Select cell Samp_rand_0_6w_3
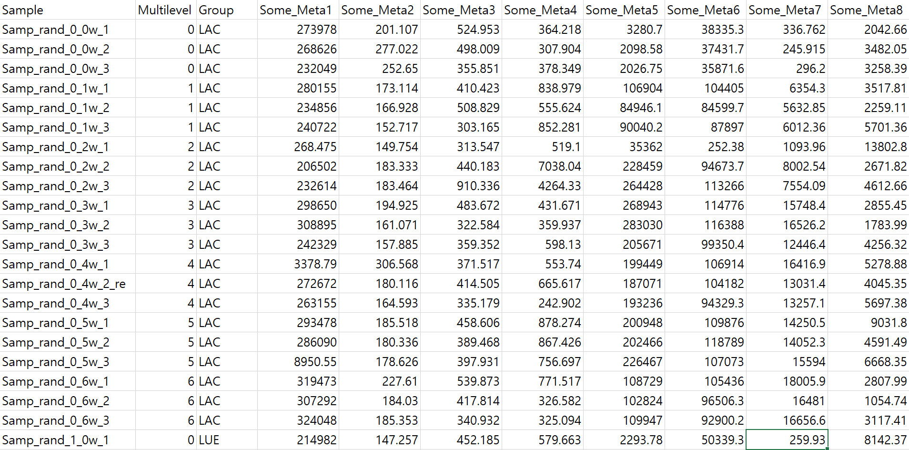The height and width of the screenshot is (450, 909). [68, 420]
